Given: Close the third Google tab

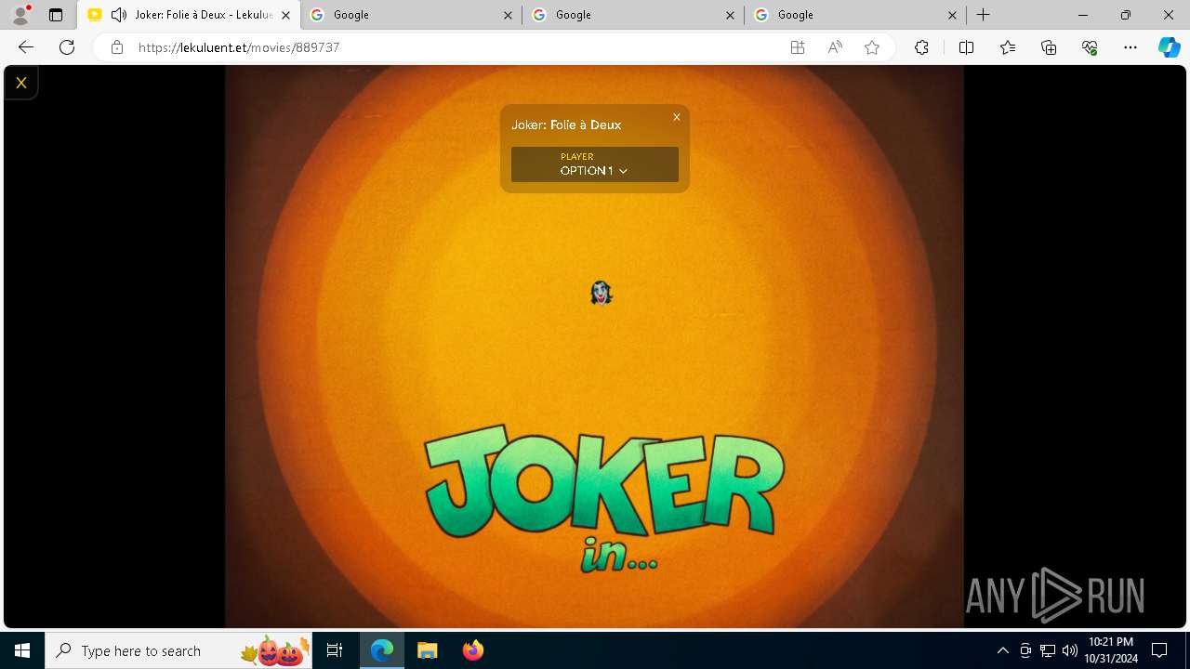Looking at the screenshot, I should pos(952,15).
